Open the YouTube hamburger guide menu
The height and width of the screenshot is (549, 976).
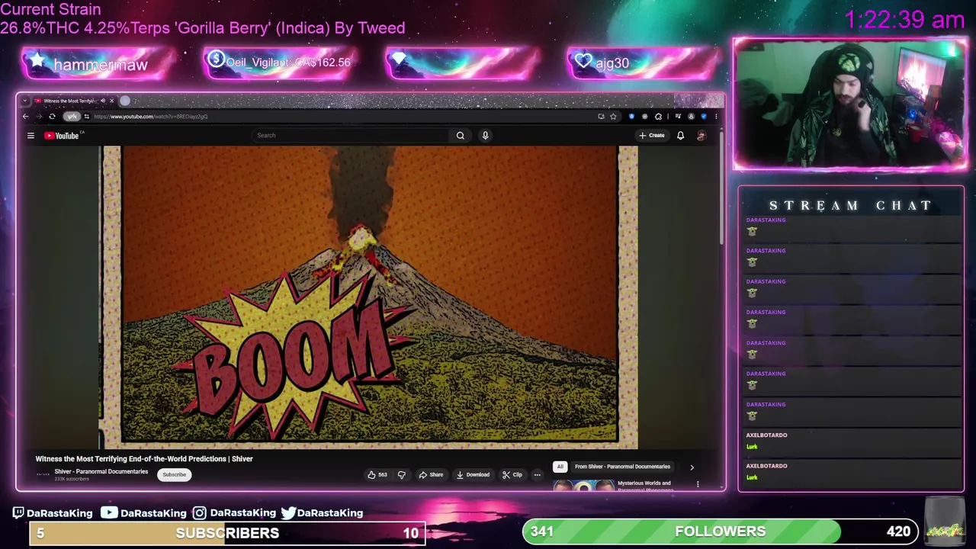click(x=30, y=136)
